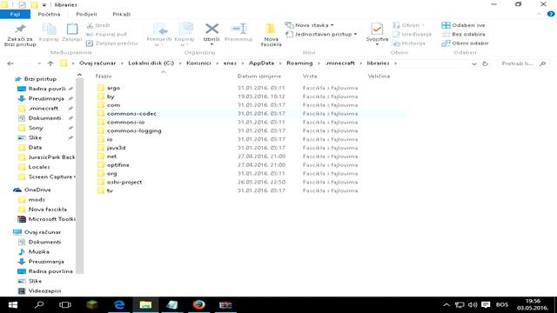Switch to the Podijeli ribbon tab
Image resolution: width=557 pixels, height=313 pixels.
coord(86,14)
